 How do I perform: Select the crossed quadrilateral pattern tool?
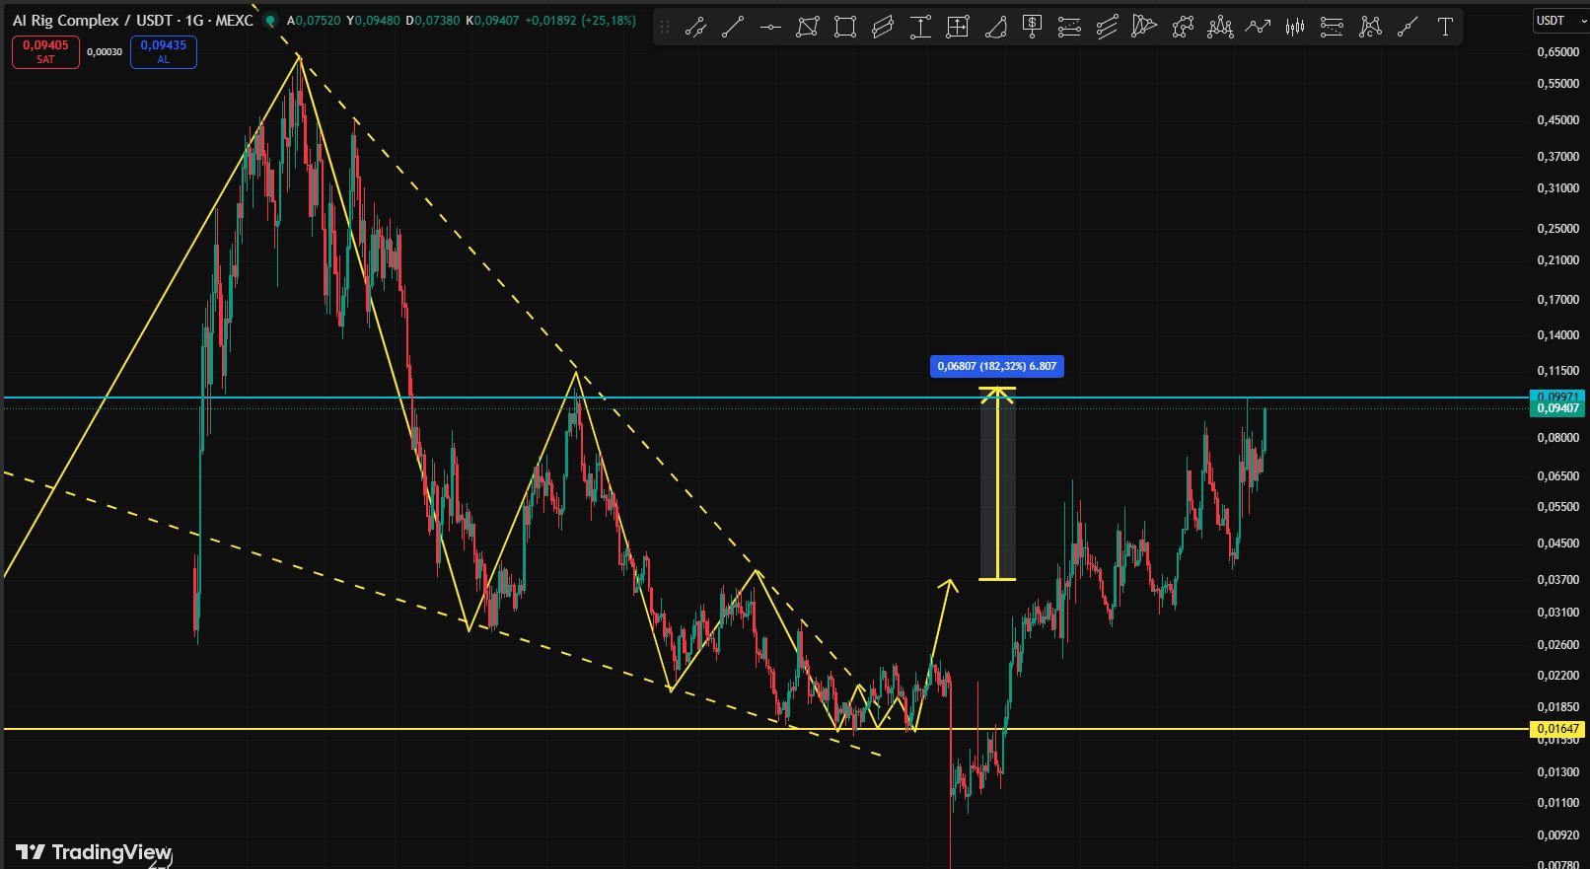(808, 28)
